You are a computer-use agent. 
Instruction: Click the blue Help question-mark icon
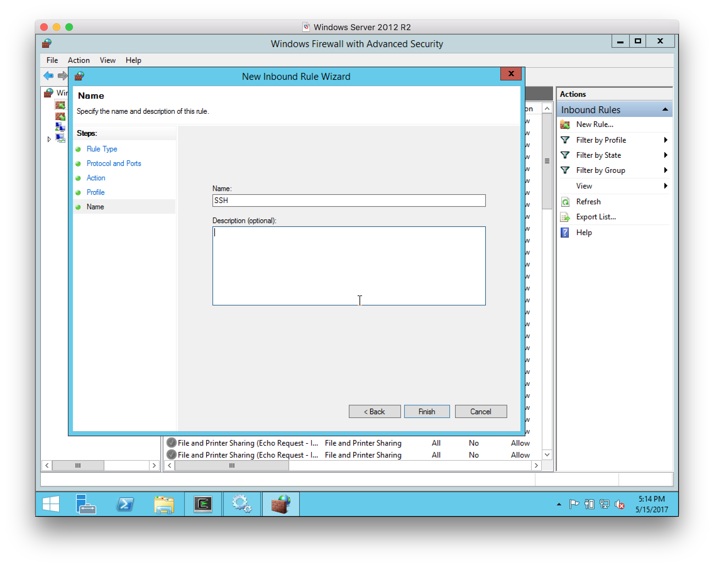point(565,233)
